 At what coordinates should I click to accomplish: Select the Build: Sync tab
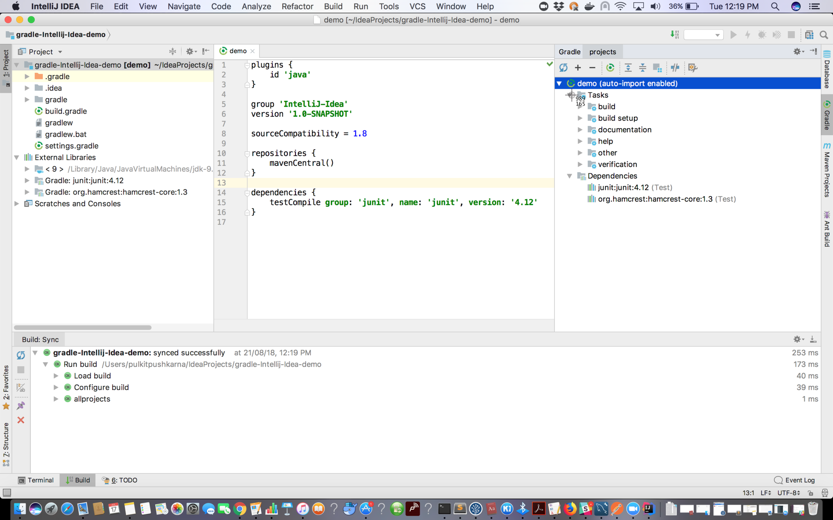40,339
